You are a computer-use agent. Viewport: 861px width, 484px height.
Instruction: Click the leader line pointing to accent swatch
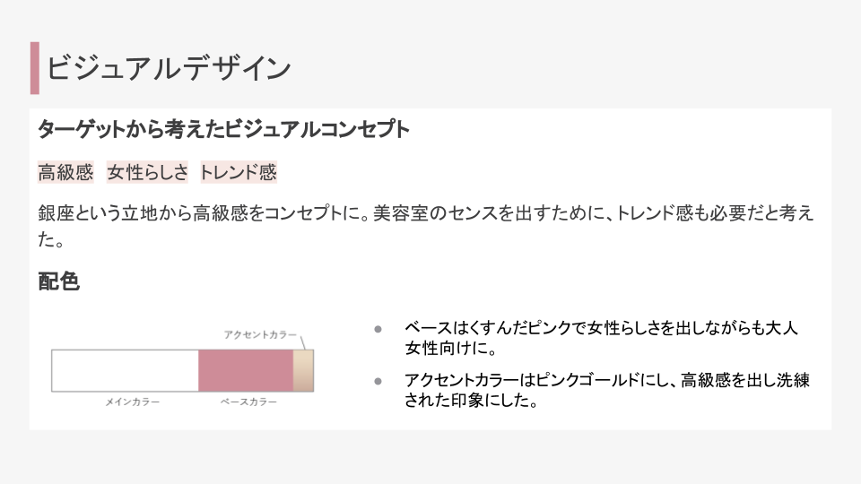point(302,341)
